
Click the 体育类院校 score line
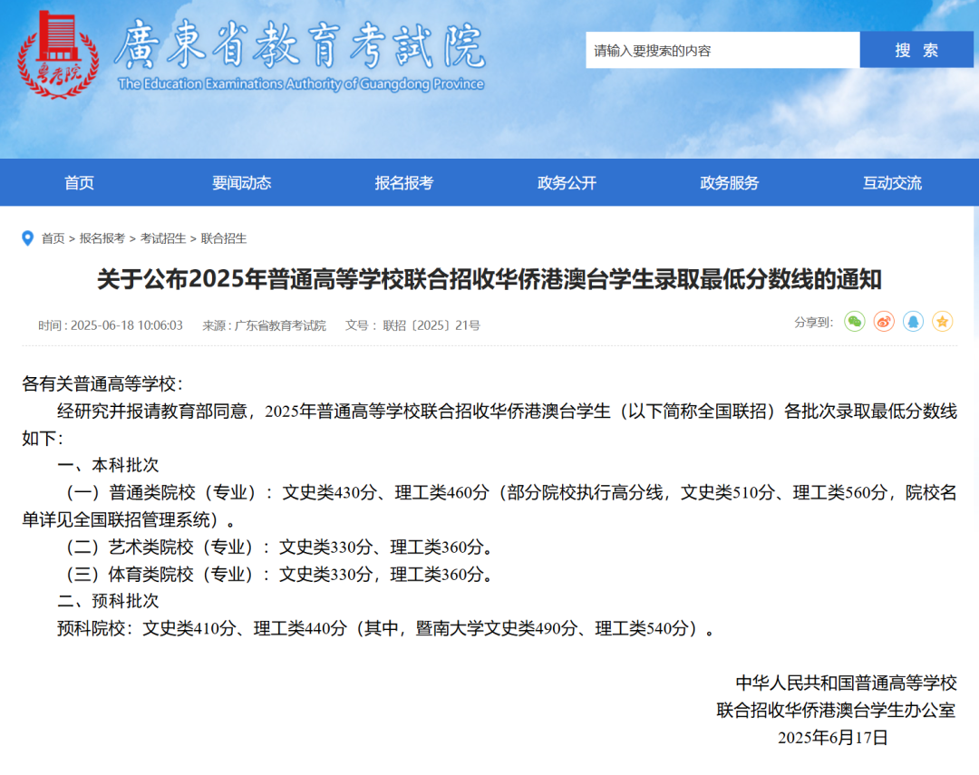click(x=279, y=575)
